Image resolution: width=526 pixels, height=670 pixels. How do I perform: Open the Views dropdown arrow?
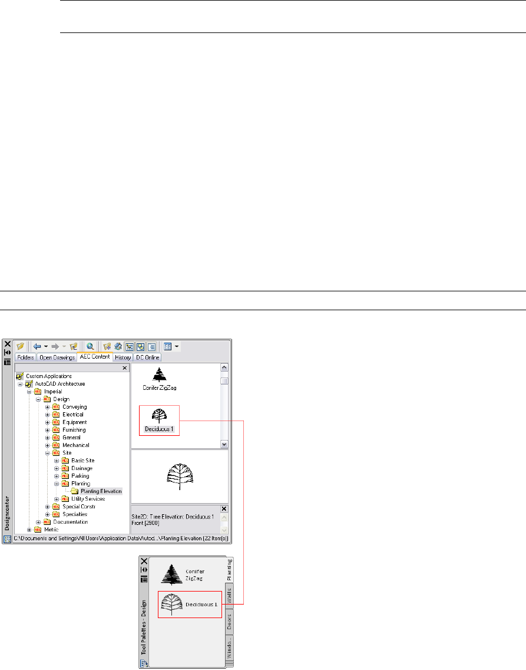176,347
